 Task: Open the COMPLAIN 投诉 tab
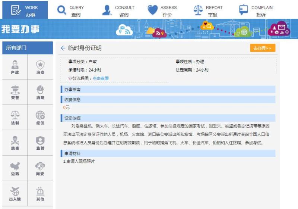point(256,10)
